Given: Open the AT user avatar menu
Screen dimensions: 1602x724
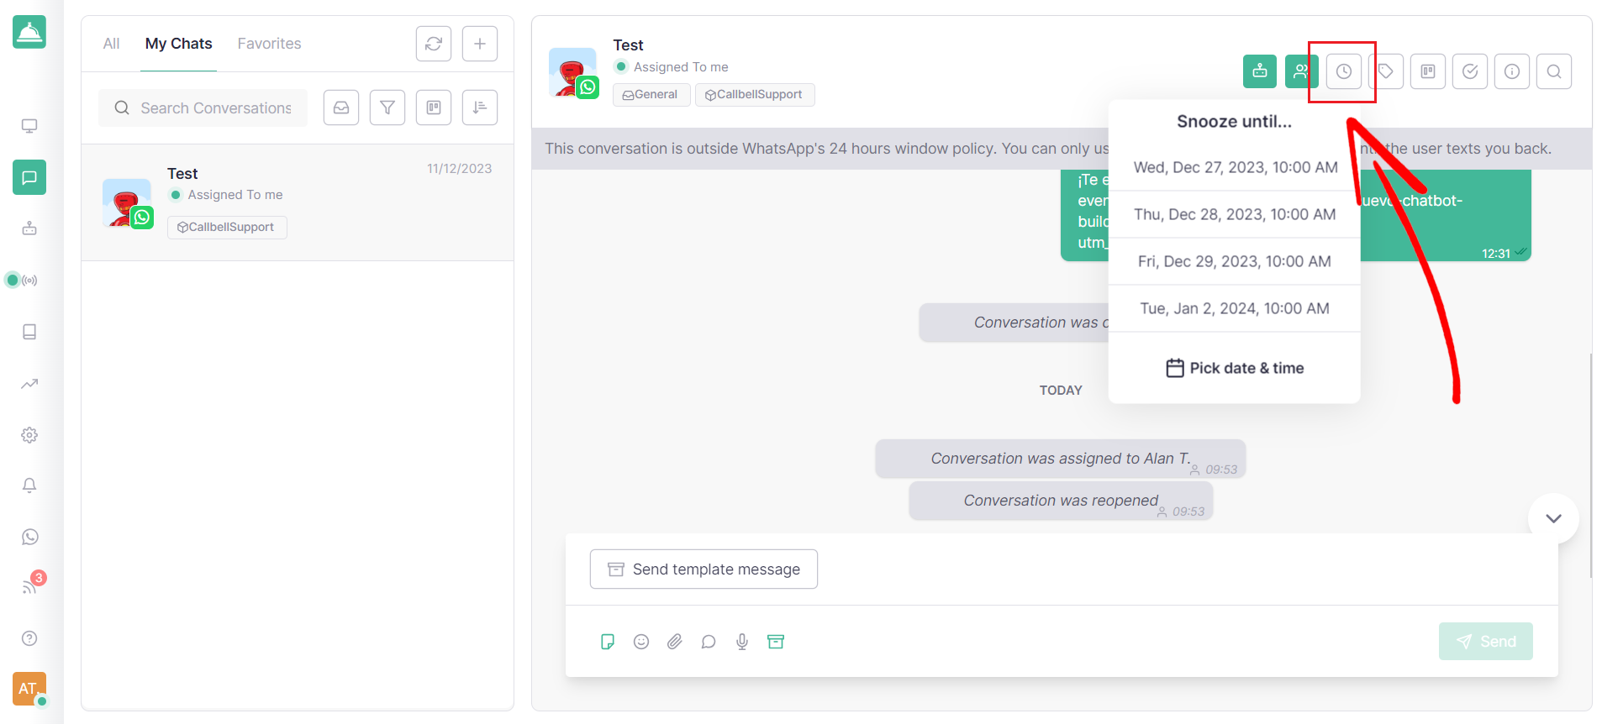Looking at the screenshot, I should pyautogui.click(x=29, y=689).
